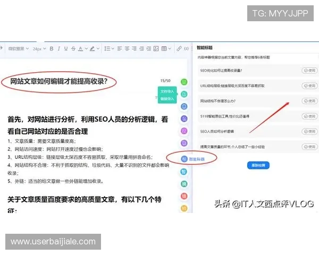Click the heading '关于文章质量百度要求的高质量文章'
Screen dimensions: 319x255
pyautogui.click(x=85, y=205)
